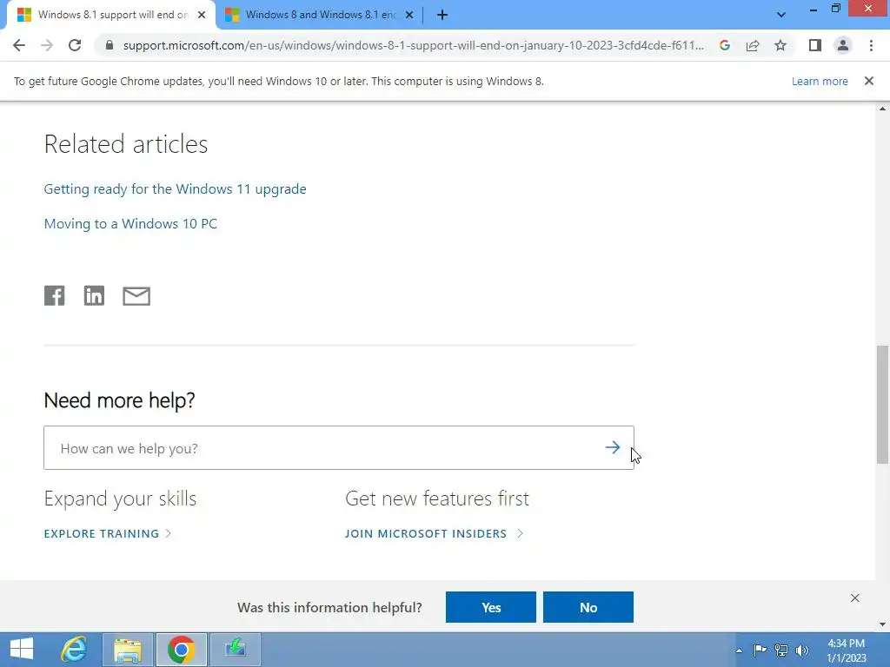
Task: Open Learn more about Chrome updates
Action: click(x=820, y=81)
